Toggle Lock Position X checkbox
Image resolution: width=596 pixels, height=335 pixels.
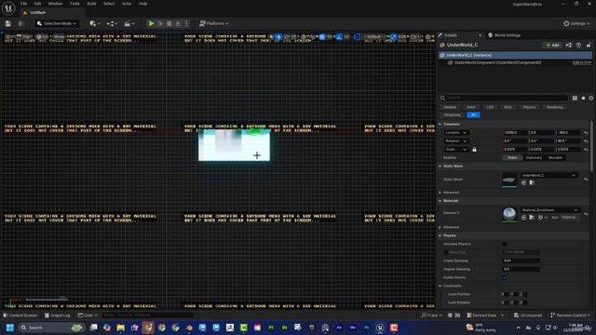(x=506, y=294)
